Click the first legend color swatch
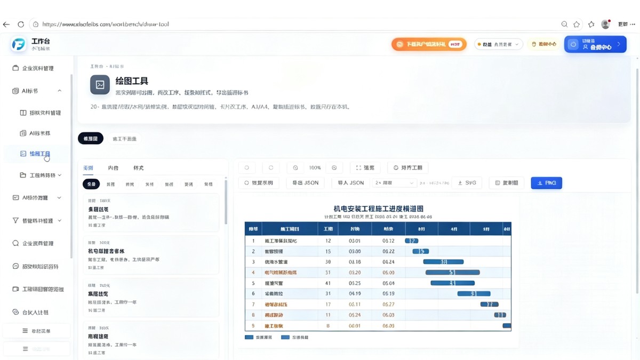The image size is (640, 360). coord(249,337)
